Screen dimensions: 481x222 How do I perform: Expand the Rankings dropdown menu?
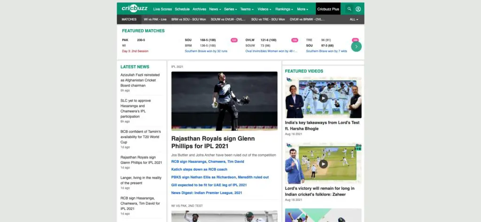(x=284, y=9)
